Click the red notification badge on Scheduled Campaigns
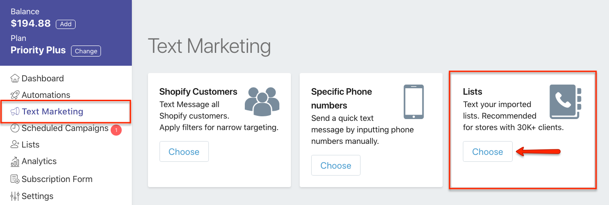The width and height of the screenshot is (609, 205). [116, 130]
